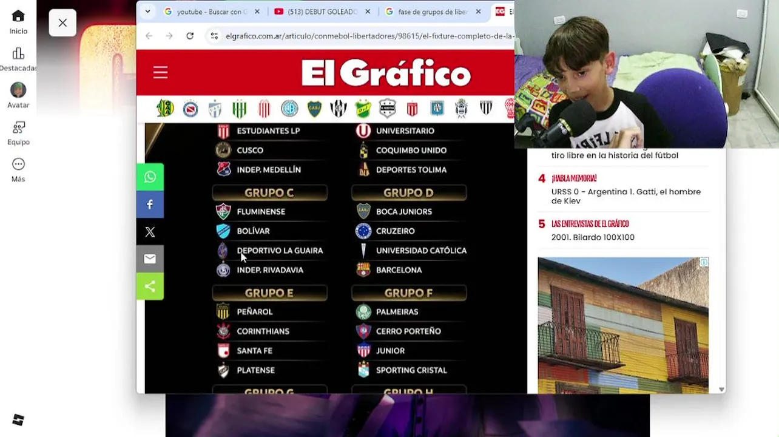Click 'BOLÍVAR' in Grupo C
Image resolution: width=779 pixels, height=437 pixels.
click(x=253, y=231)
